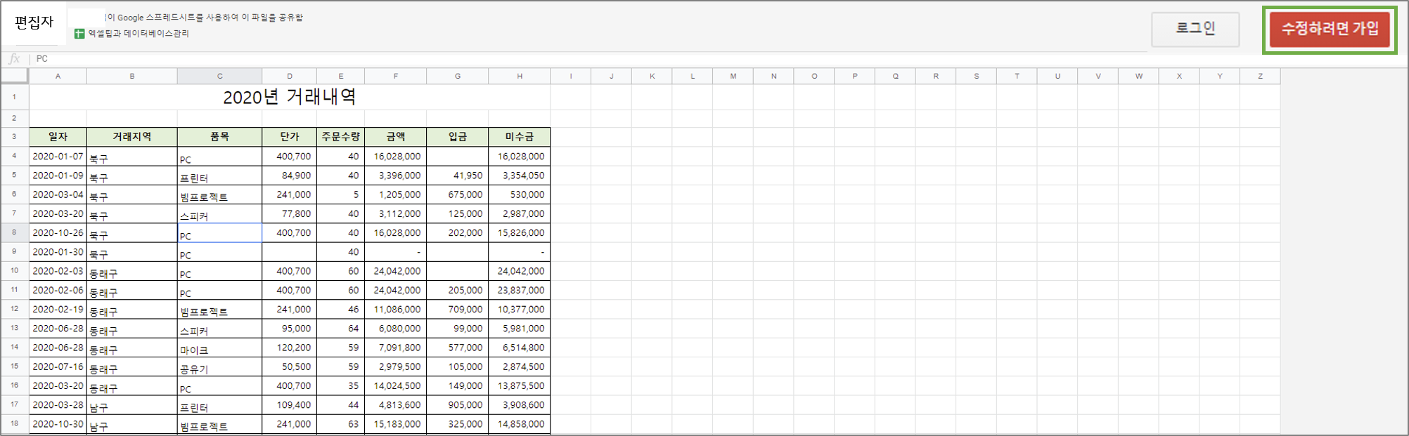Image resolution: width=1409 pixels, height=436 pixels.
Task: Select date cell 2020-01-07
Action: coord(58,157)
